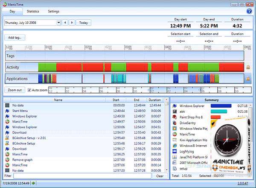Click the Java Platform SE icon
This screenshot has width=256, height=188.
pos(175,157)
